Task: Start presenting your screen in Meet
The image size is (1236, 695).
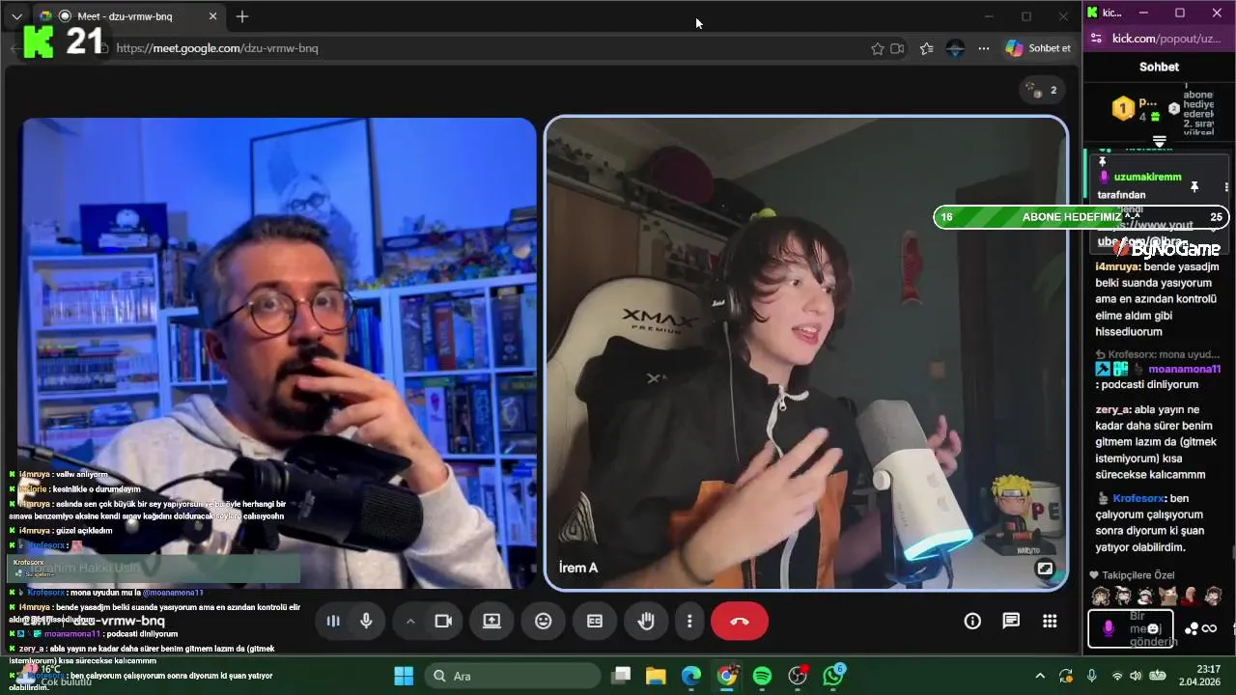Action: (x=492, y=621)
